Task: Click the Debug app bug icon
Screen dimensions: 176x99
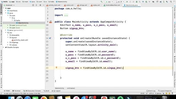Action: coord(137,2)
